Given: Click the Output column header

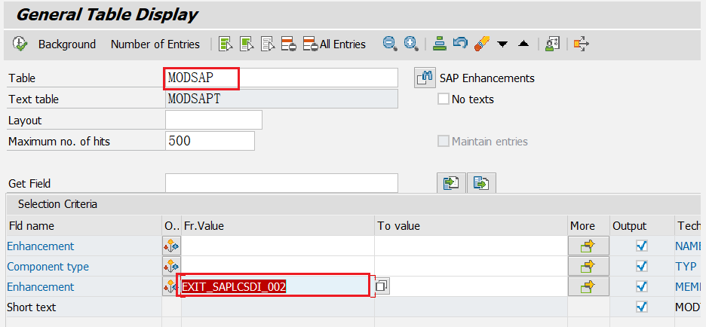Looking at the screenshot, I should coord(629,225).
